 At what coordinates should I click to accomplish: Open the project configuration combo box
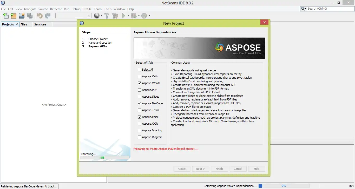pos(73,16)
